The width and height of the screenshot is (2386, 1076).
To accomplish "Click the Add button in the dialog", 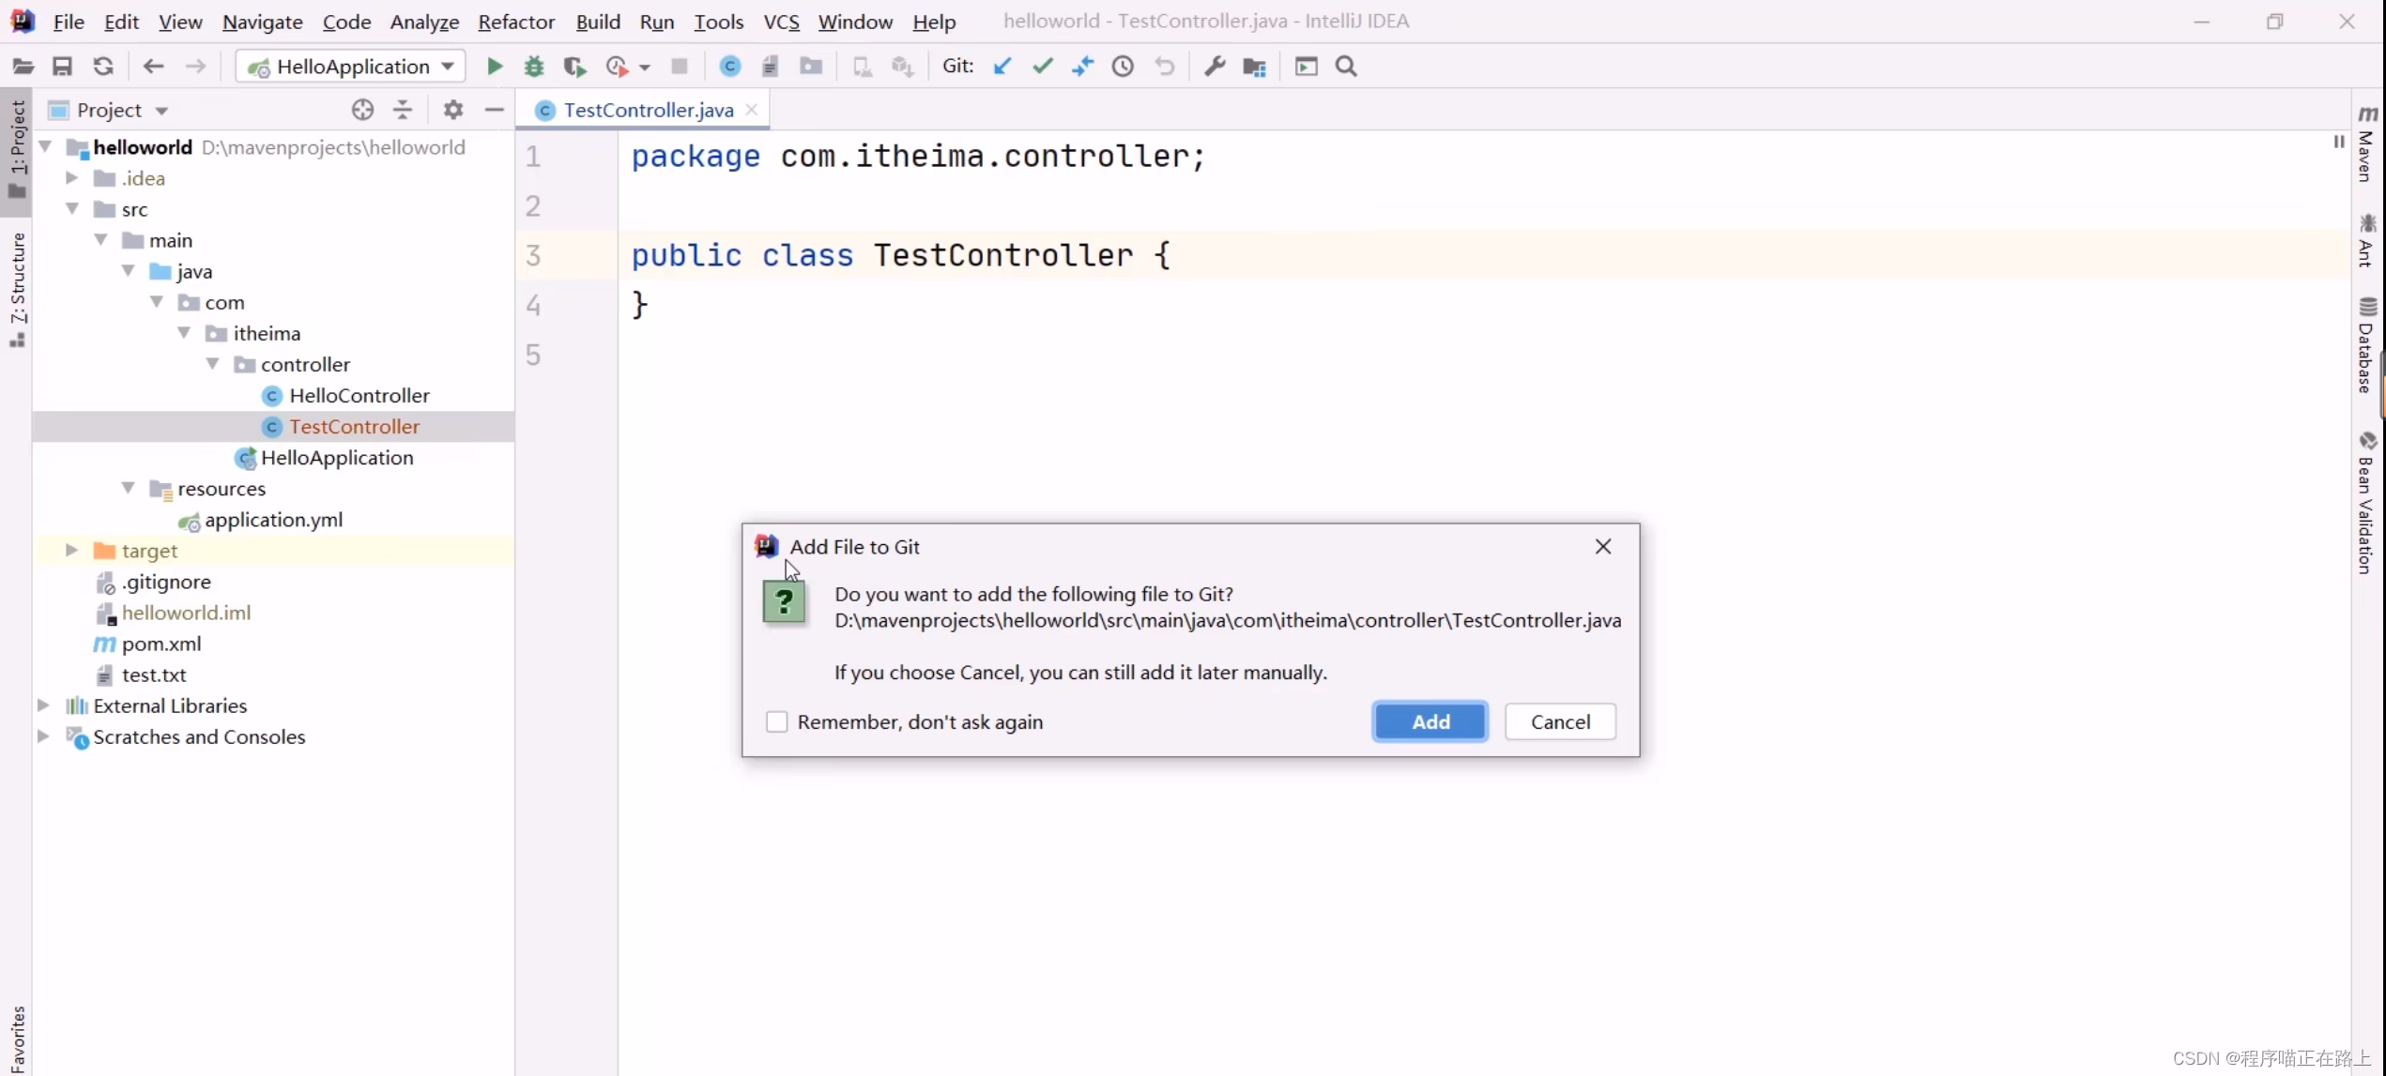I will click(x=1430, y=721).
